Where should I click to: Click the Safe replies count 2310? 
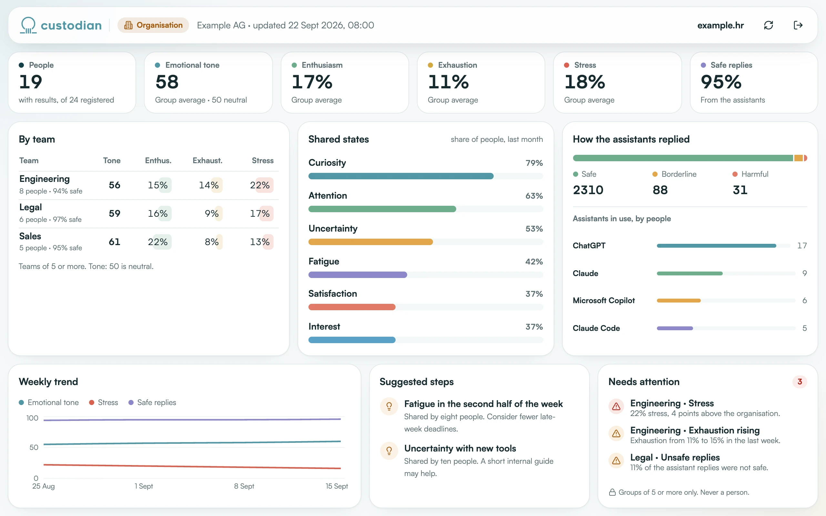point(588,190)
